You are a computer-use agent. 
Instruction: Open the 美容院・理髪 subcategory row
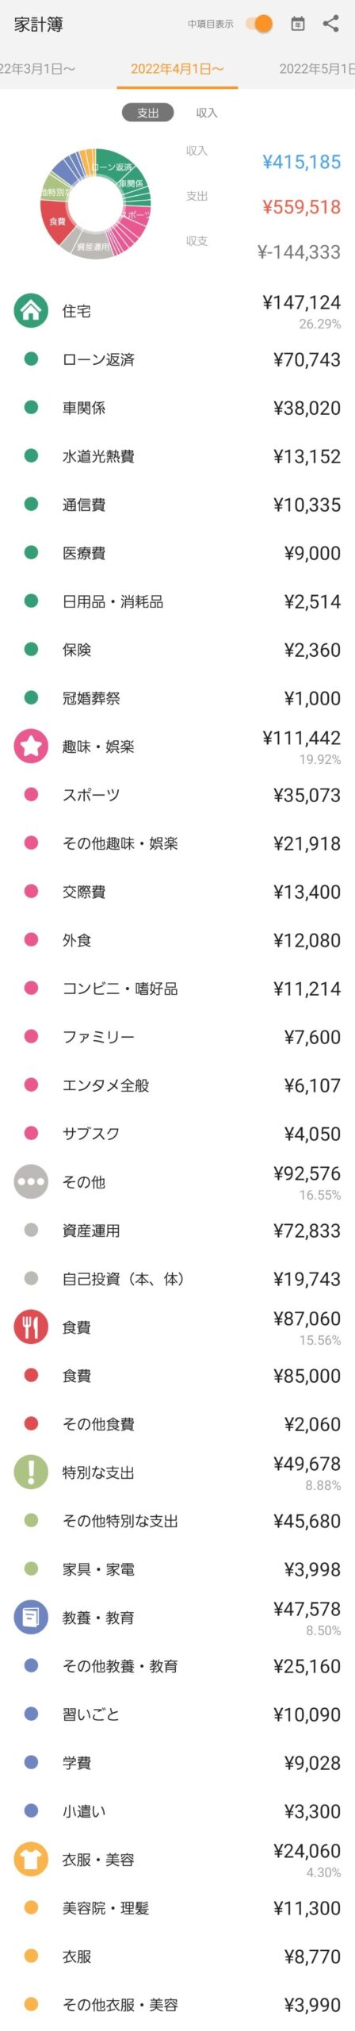coord(177,1908)
